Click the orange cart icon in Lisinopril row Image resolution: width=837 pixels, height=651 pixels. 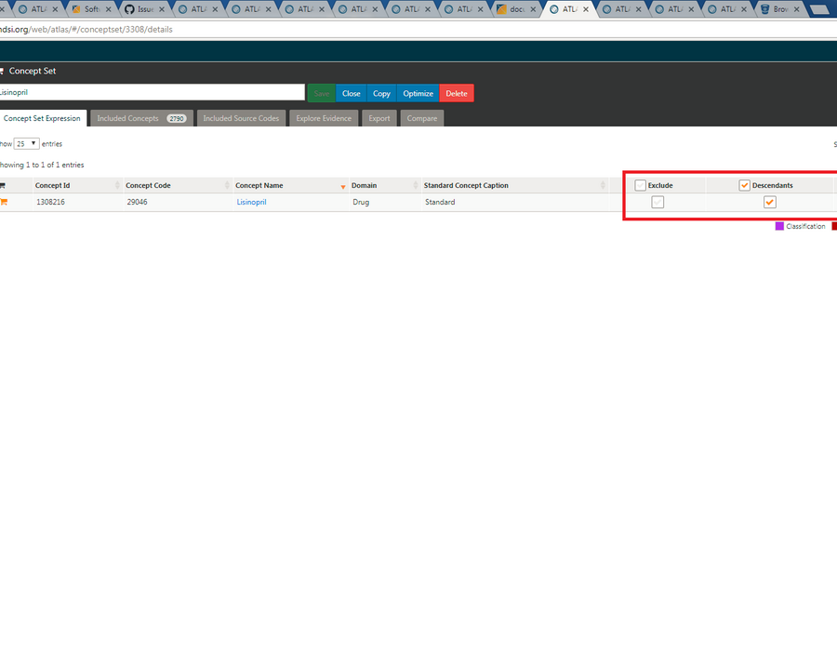pos(4,202)
